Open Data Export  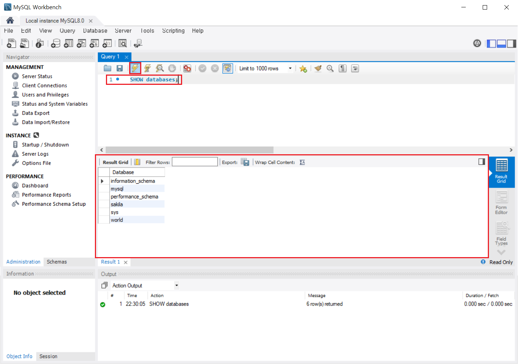[36, 113]
